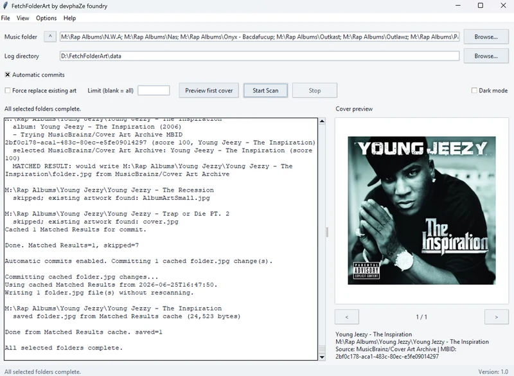Maximize the FetchFolderArt window
The height and width of the screenshot is (376, 514).
481,6
